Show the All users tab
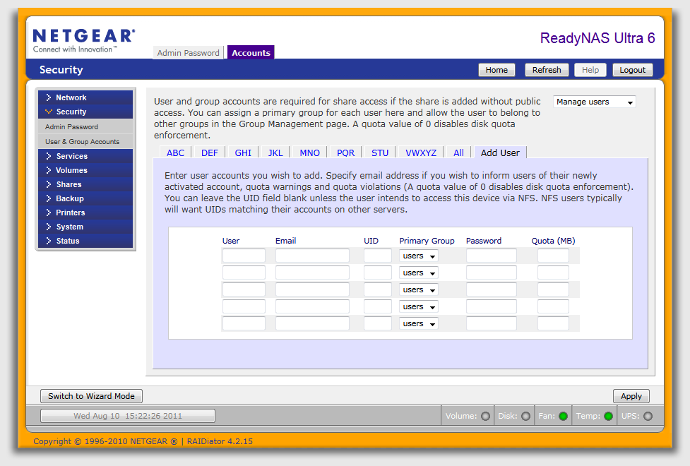 click(x=458, y=153)
